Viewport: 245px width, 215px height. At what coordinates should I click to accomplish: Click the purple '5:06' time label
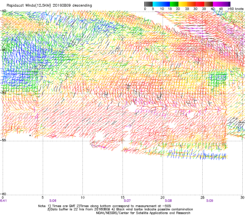click(x=53, y=201)
